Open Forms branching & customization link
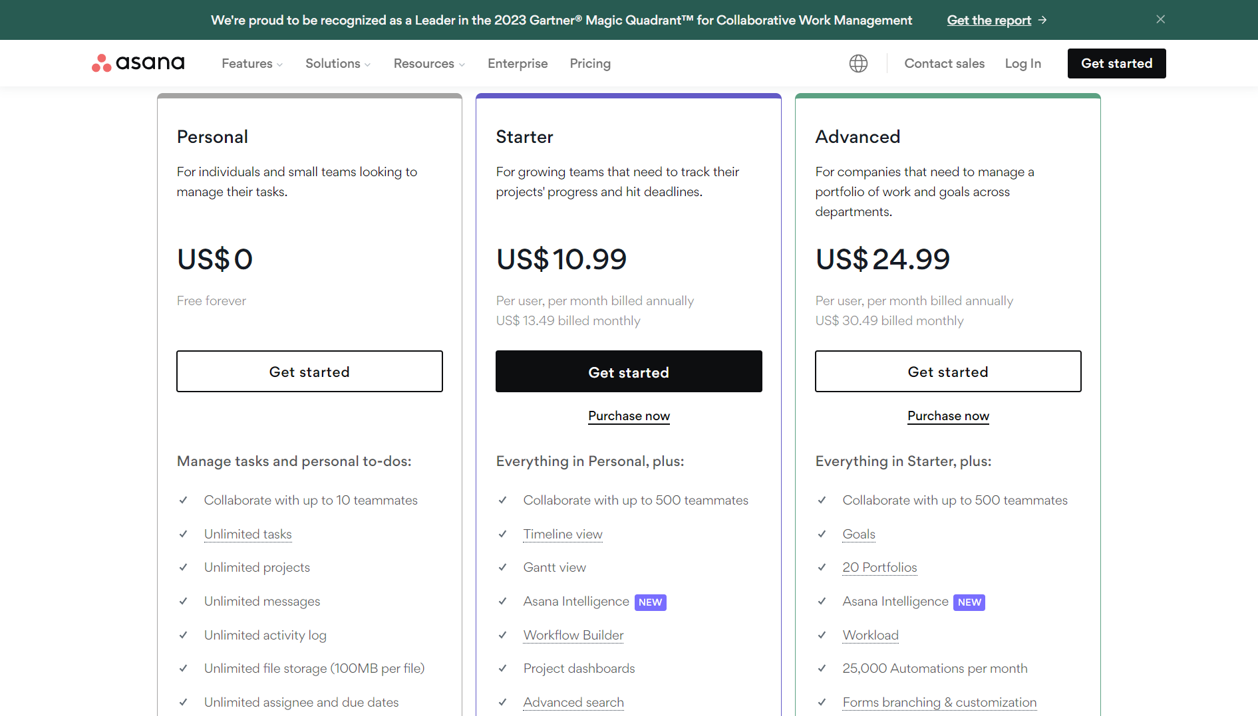 [x=939, y=702]
